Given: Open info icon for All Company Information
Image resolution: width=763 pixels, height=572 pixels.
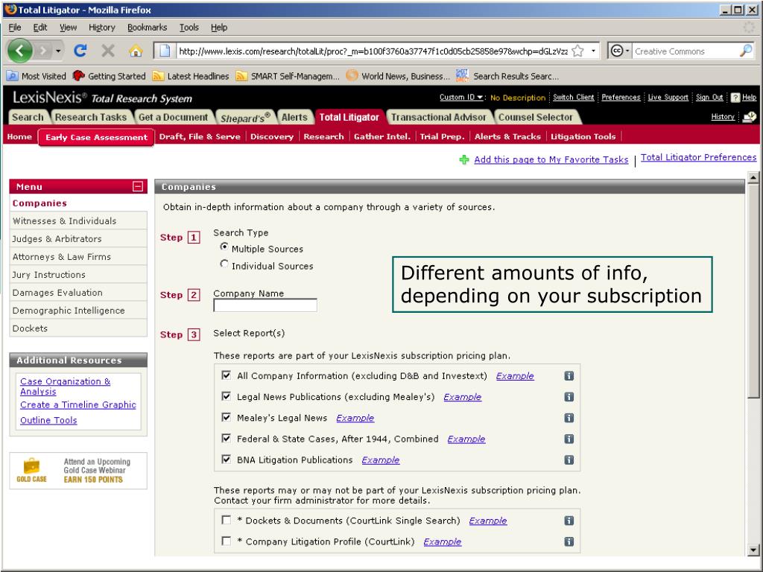Looking at the screenshot, I should tap(569, 376).
